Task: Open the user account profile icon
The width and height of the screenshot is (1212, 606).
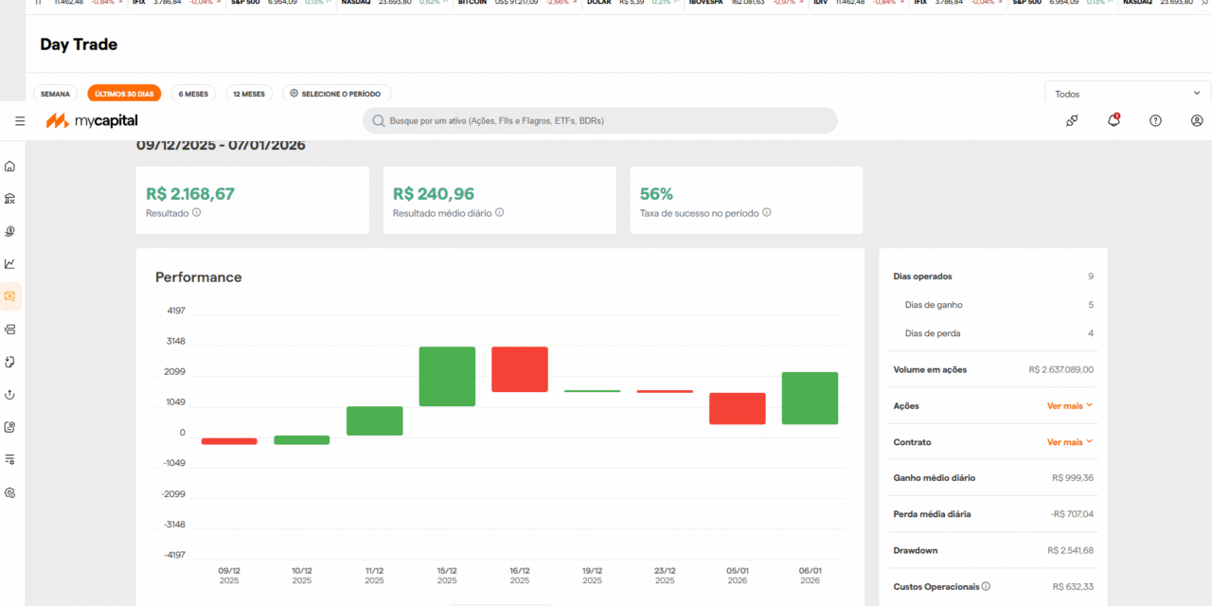Action: (1197, 120)
